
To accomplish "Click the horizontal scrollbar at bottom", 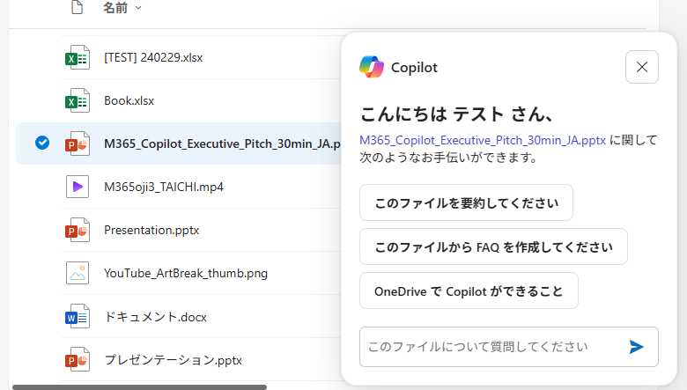I will [139, 386].
